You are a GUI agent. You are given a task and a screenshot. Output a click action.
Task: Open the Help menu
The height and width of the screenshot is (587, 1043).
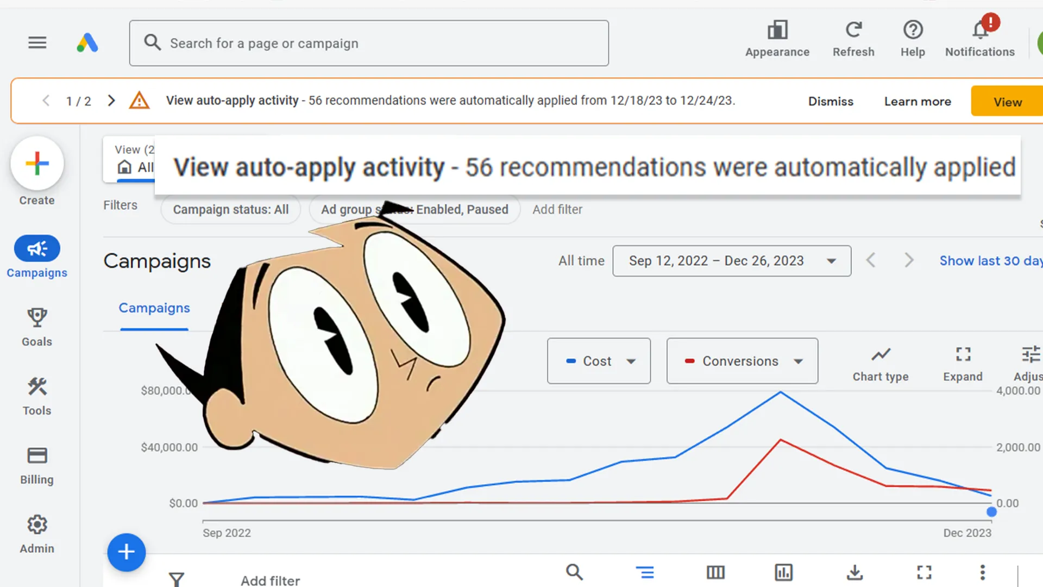click(913, 39)
